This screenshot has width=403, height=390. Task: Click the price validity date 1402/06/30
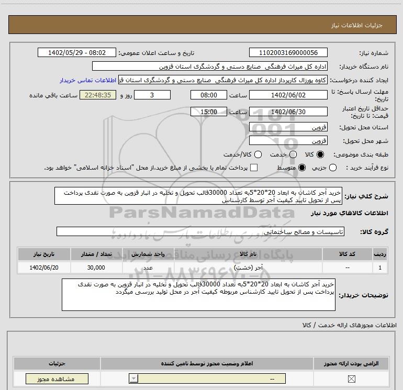(288, 112)
